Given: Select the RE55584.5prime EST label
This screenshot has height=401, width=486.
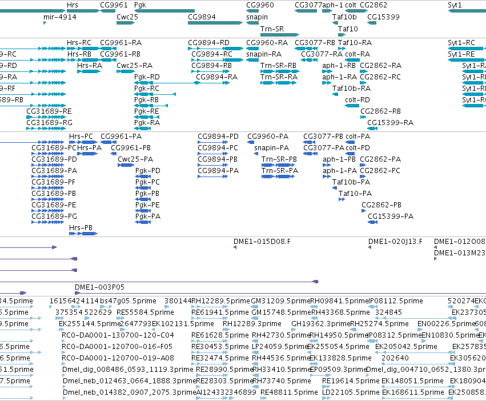Looking at the screenshot, I should [x=146, y=312].
